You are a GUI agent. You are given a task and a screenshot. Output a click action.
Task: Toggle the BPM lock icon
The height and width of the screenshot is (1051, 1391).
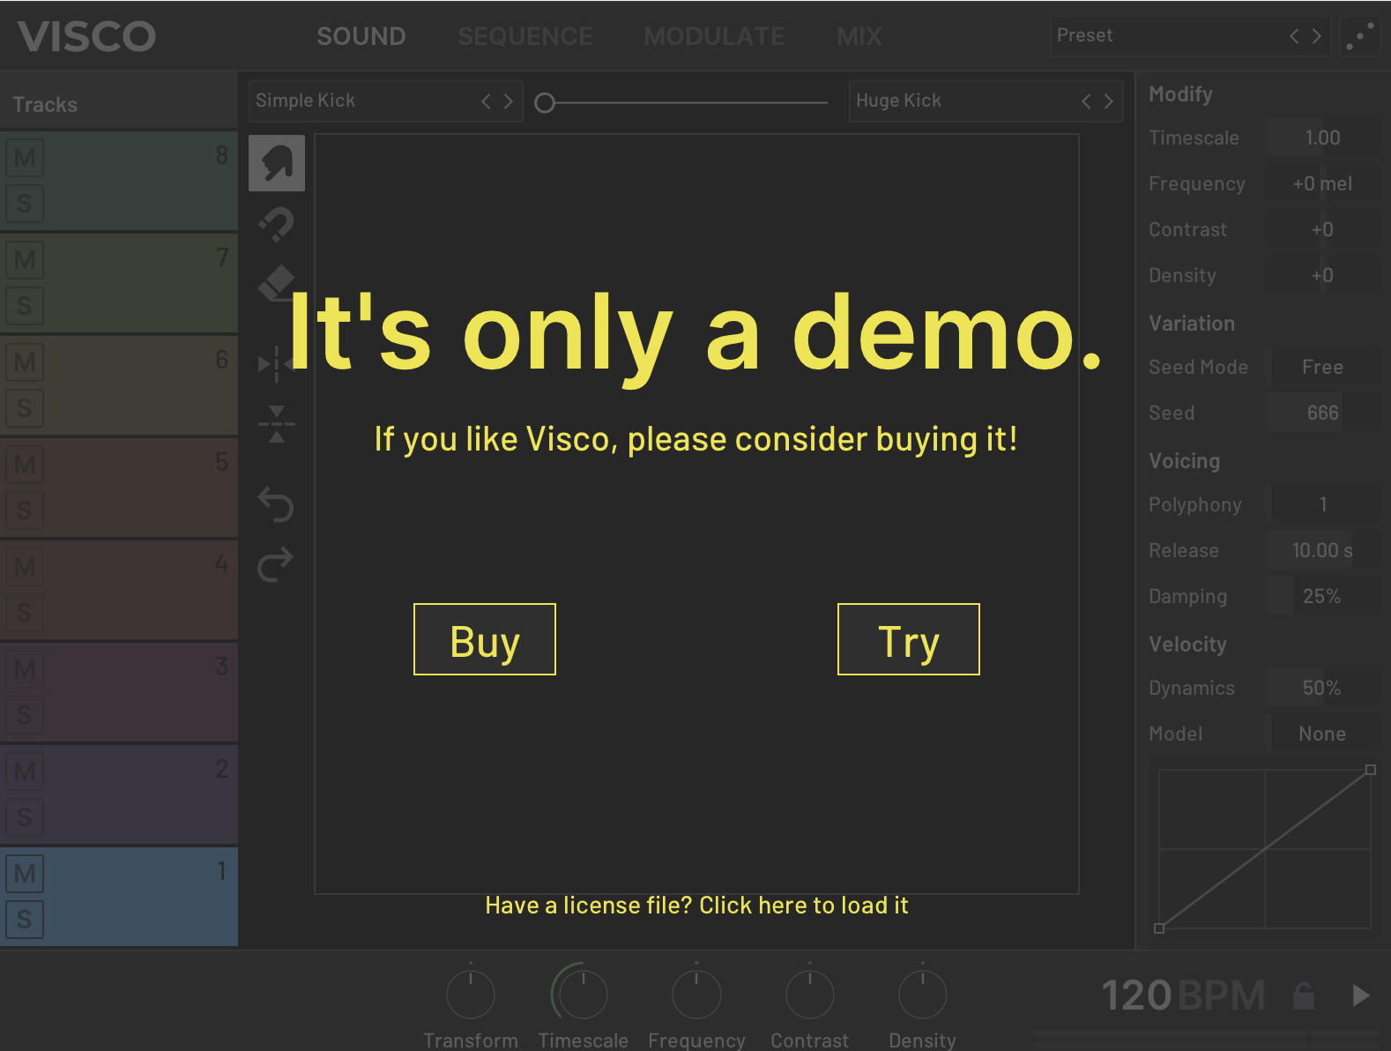click(1304, 995)
